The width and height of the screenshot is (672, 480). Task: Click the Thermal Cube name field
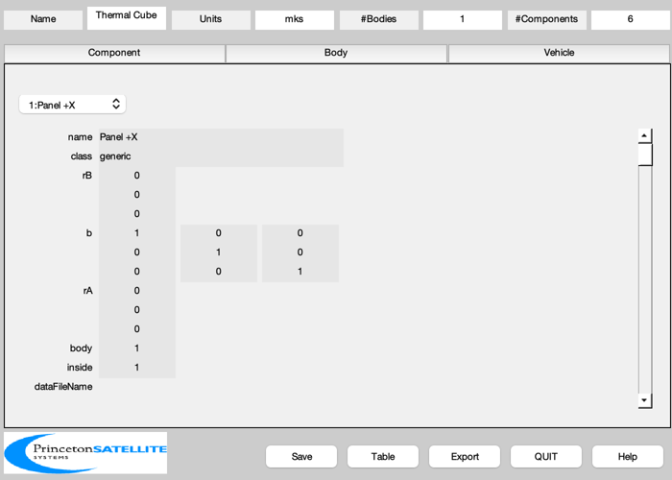(x=127, y=18)
